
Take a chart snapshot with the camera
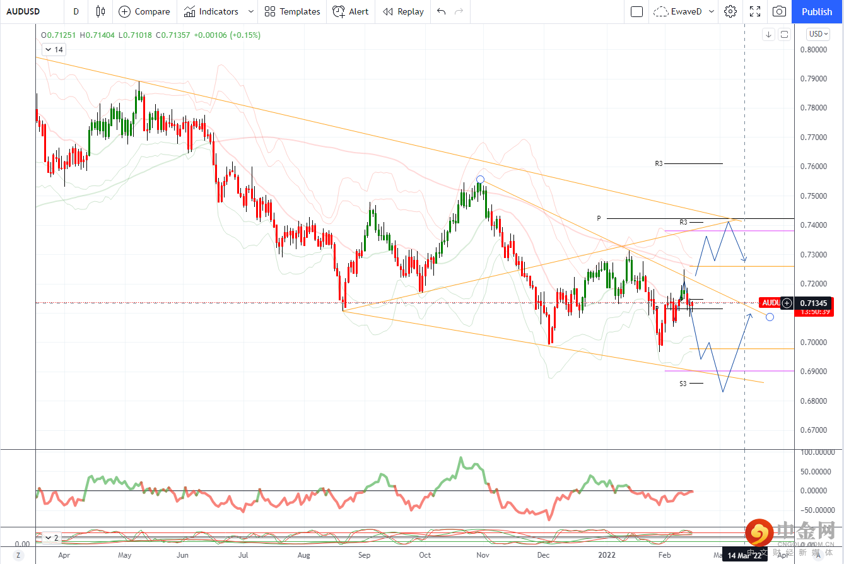point(780,11)
